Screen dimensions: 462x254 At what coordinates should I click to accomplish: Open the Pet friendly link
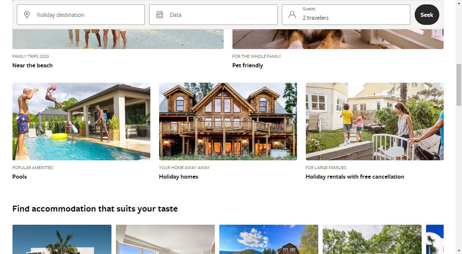click(x=247, y=66)
